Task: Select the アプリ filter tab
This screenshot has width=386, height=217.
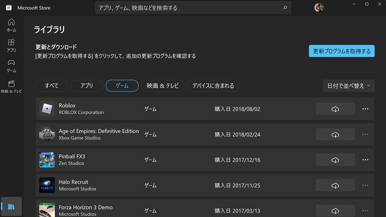Action: click(87, 86)
